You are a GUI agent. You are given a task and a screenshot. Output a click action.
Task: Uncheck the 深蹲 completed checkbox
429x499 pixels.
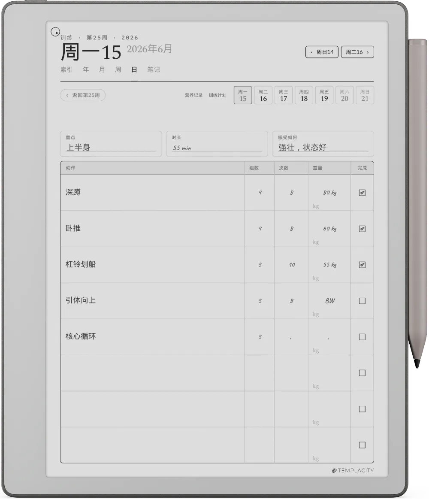tap(362, 193)
